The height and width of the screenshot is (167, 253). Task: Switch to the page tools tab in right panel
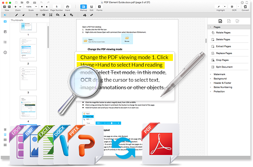click(220, 21)
